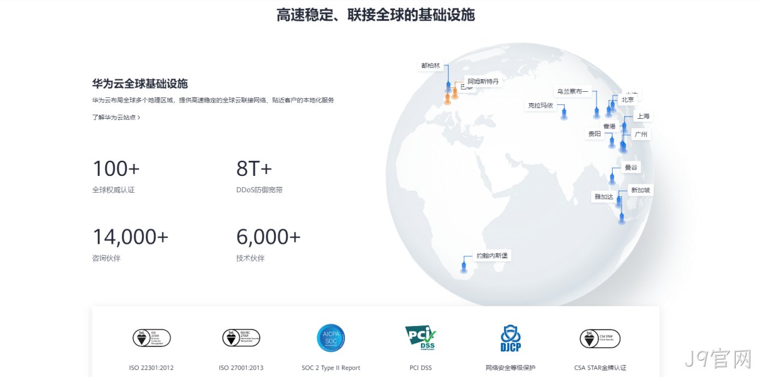
Task: Click the blue map pin for 克拉玛依
Action: [563, 112]
